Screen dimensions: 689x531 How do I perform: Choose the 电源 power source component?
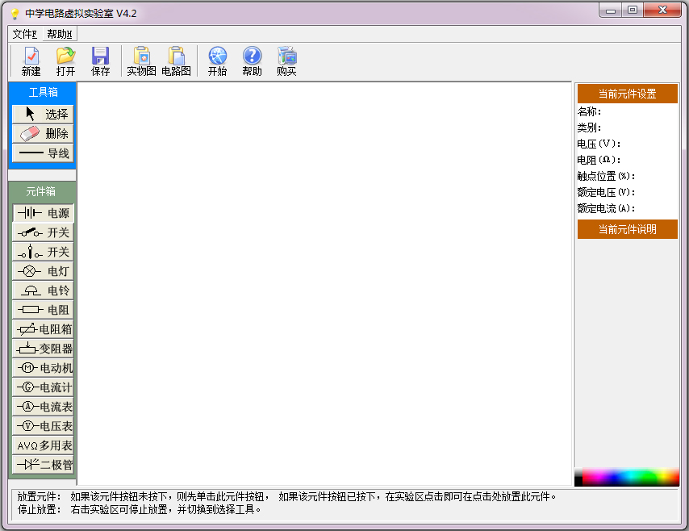click(x=43, y=213)
